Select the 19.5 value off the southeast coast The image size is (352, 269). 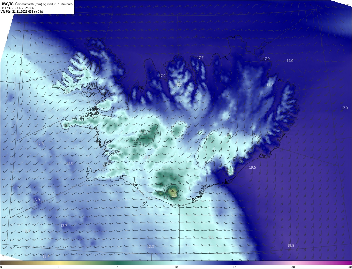[252, 167]
